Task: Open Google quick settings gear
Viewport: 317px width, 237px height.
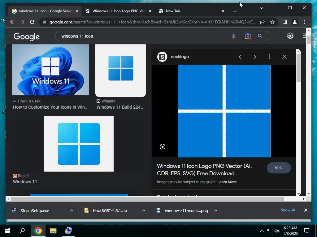Action: pyautogui.click(x=290, y=36)
